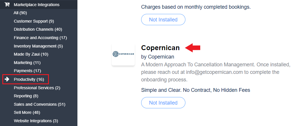This screenshot has width=296, height=126.
Task: Choose Finance and Accounting (17)
Action: (x=40, y=38)
